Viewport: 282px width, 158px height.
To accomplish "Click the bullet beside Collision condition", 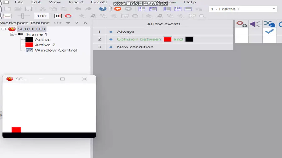I will tap(111, 39).
